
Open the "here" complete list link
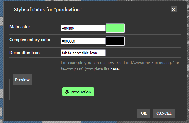click(x=114, y=69)
